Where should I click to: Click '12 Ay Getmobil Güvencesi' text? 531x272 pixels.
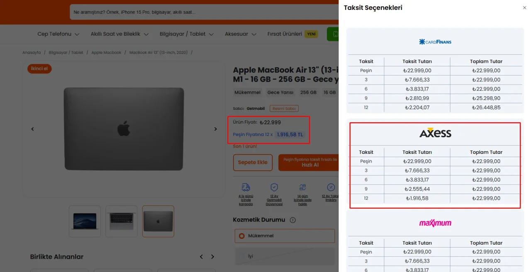click(x=274, y=200)
